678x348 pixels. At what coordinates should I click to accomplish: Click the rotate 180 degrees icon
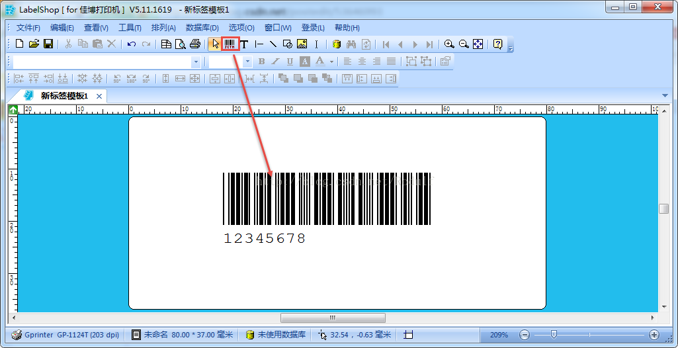pos(132,79)
